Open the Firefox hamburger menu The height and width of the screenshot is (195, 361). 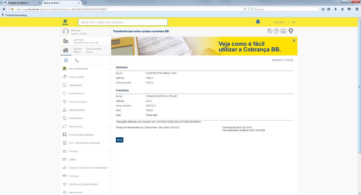tap(357, 9)
